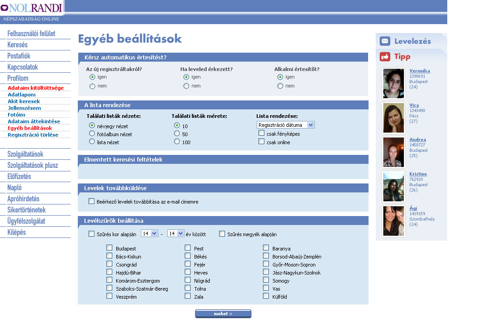Open Akit keresek submenu link
This screenshot has height=329, width=492.
point(24,101)
